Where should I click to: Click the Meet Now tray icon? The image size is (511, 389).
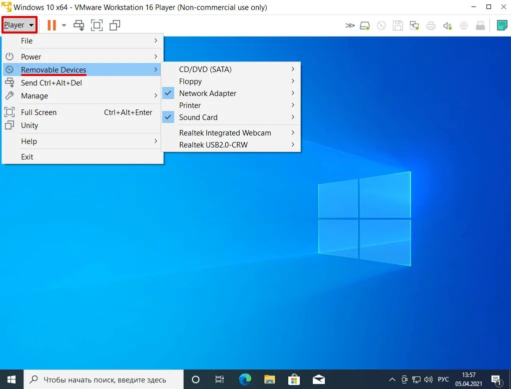pyautogui.click(x=404, y=379)
